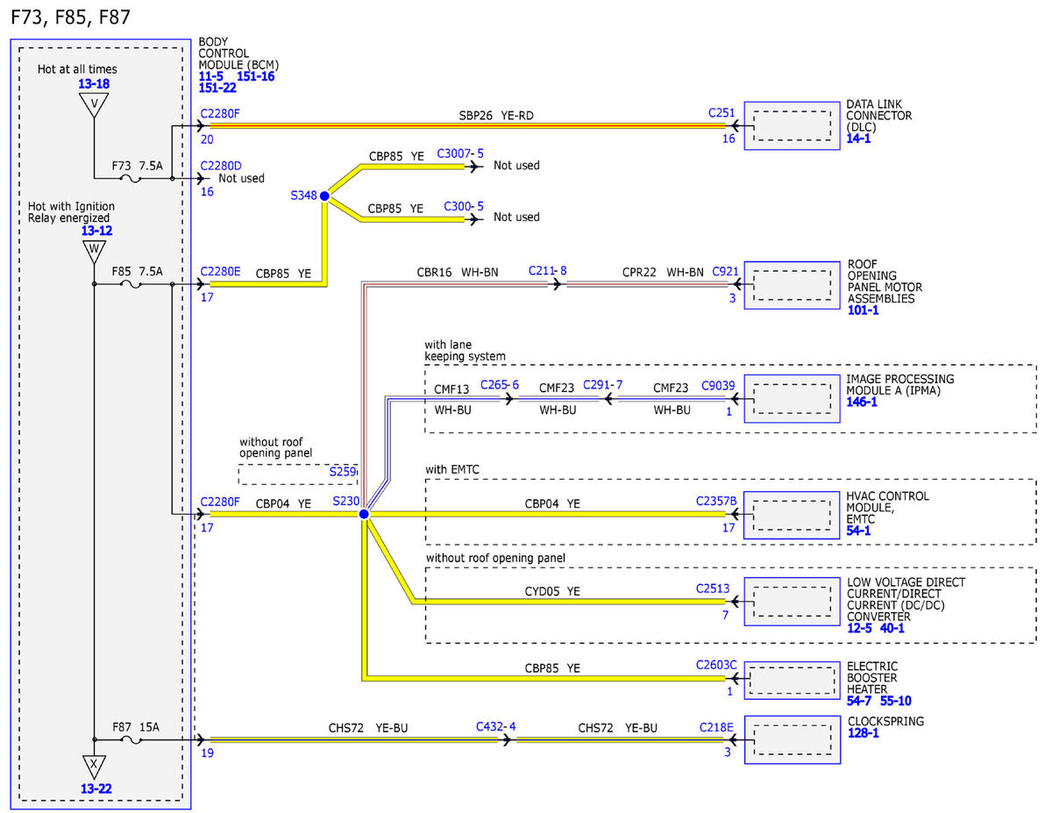
Task: Select the W triangle connector symbol
Action: tap(93, 252)
